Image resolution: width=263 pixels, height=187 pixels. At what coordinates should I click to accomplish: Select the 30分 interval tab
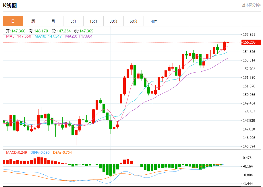tap(114, 21)
